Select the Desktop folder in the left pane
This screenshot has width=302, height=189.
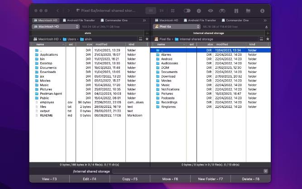90,63
